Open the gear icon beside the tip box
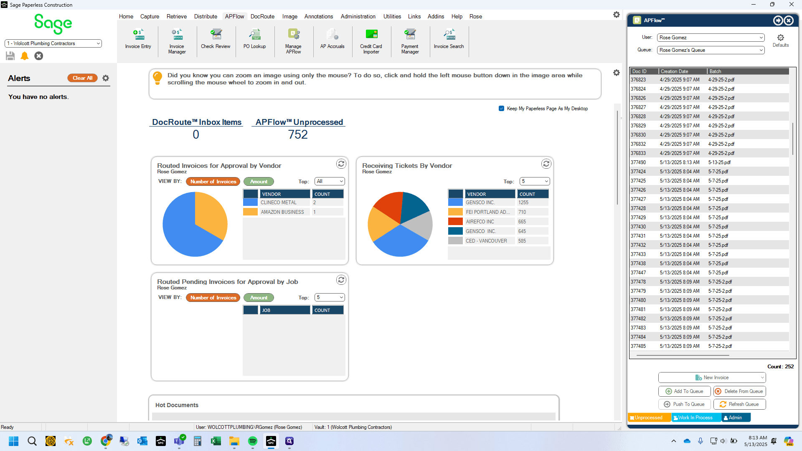Screen dimensions: 802x451 [x=617, y=73]
